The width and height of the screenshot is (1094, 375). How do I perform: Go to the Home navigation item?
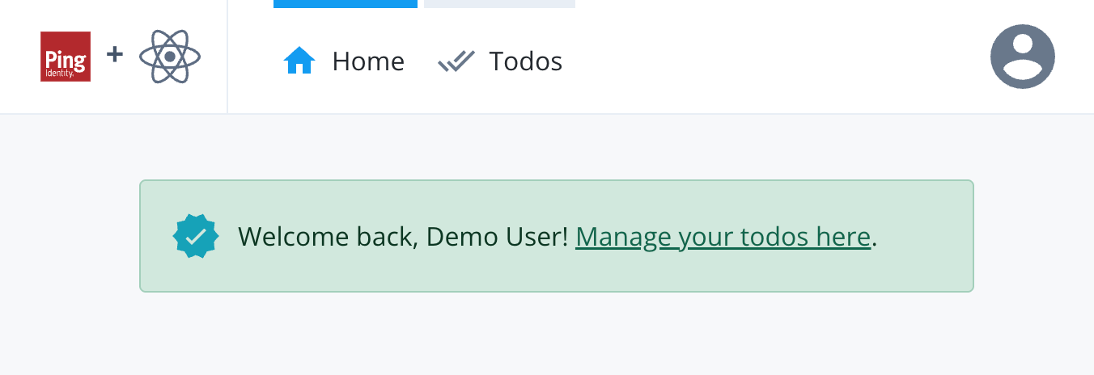(x=367, y=61)
